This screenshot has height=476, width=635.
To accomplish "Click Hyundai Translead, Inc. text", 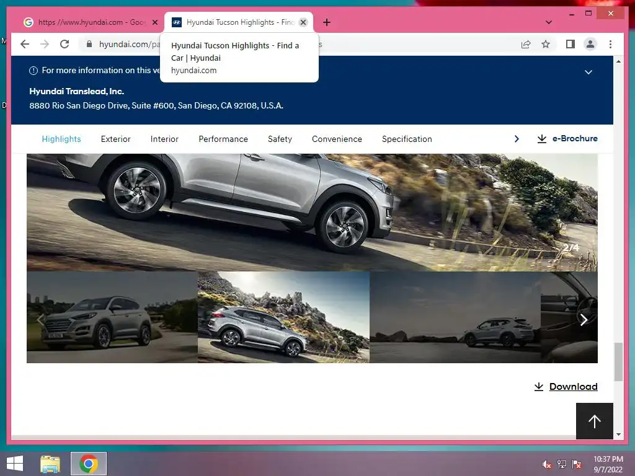I will point(76,92).
